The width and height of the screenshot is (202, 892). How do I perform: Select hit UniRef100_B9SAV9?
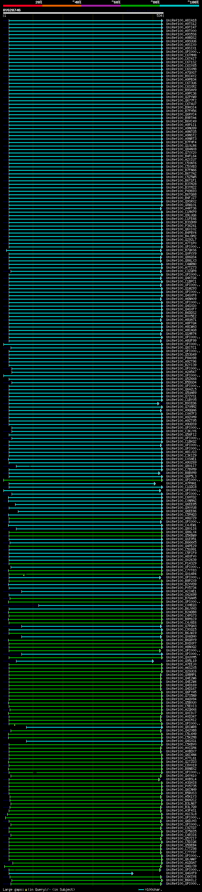pyautogui.click(x=181, y=90)
